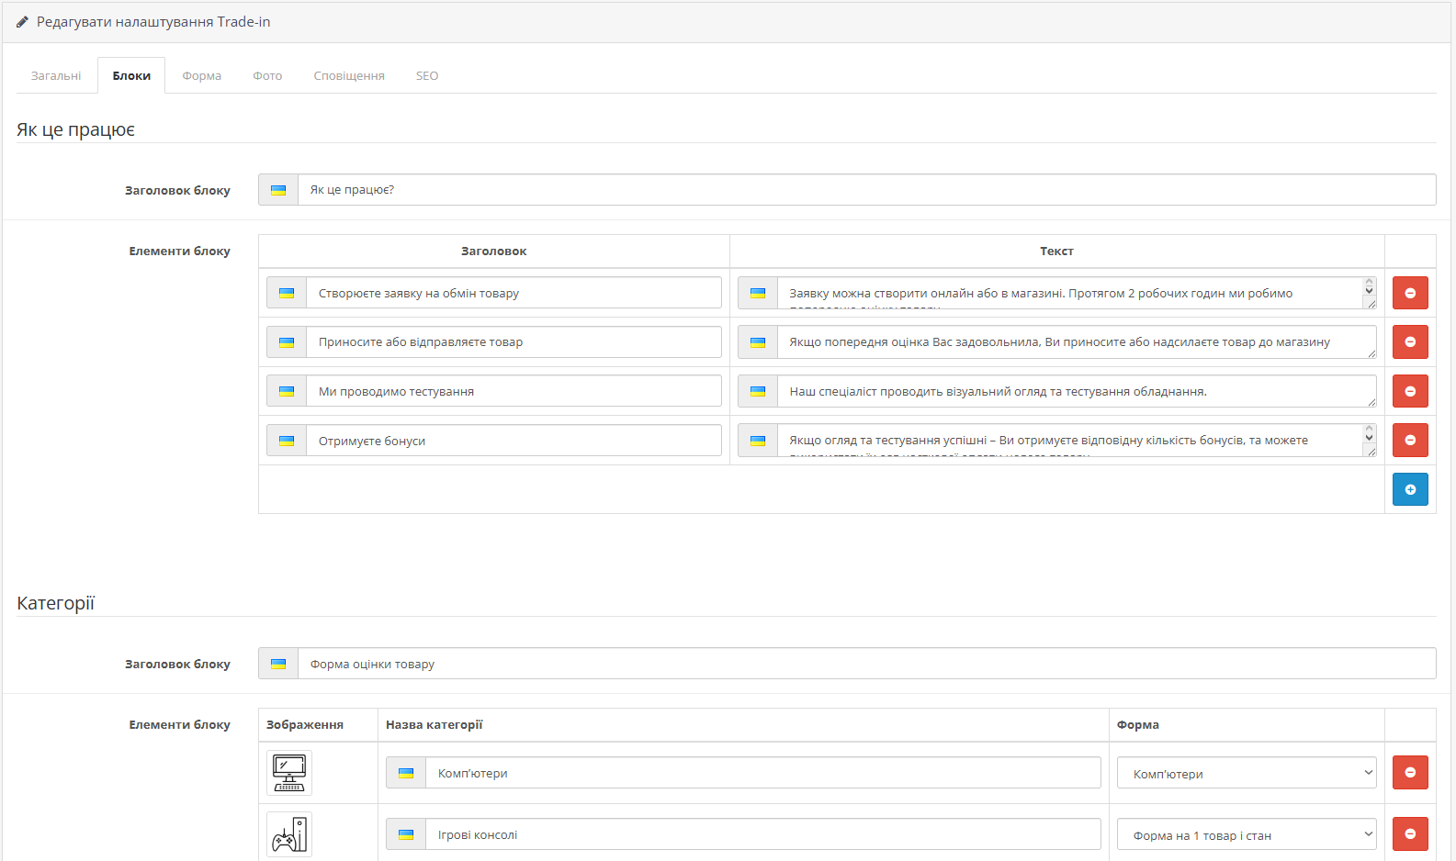
Task: Edit the 'Приносите або відправляєте товар' field
Action: (x=514, y=342)
